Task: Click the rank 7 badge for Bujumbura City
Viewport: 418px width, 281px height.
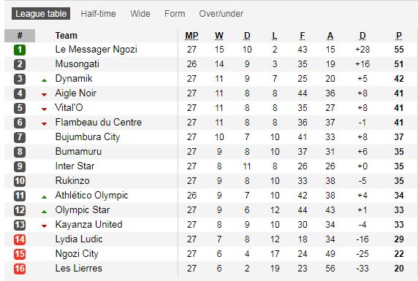Action: pyautogui.click(x=20, y=137)
